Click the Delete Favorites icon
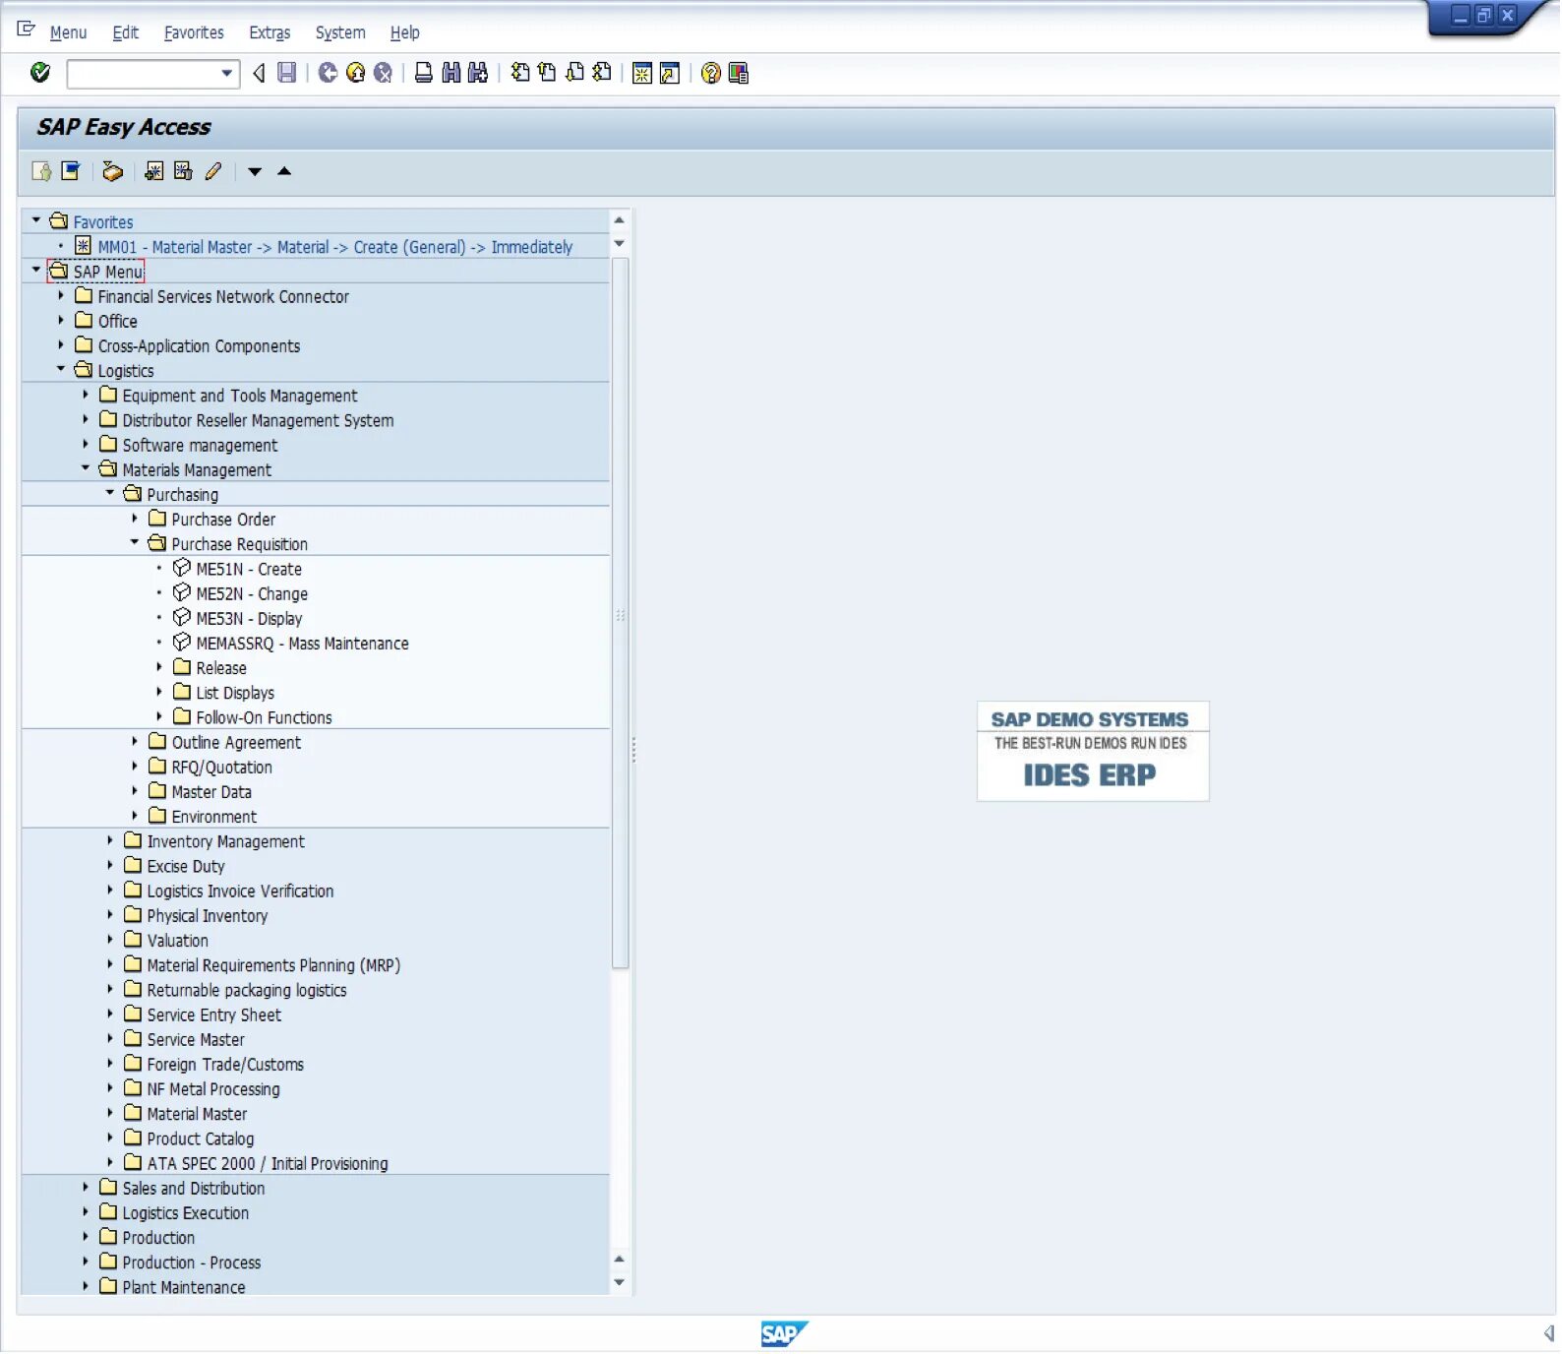This screenshot has width=1562, height=1354. coord(183,172)
